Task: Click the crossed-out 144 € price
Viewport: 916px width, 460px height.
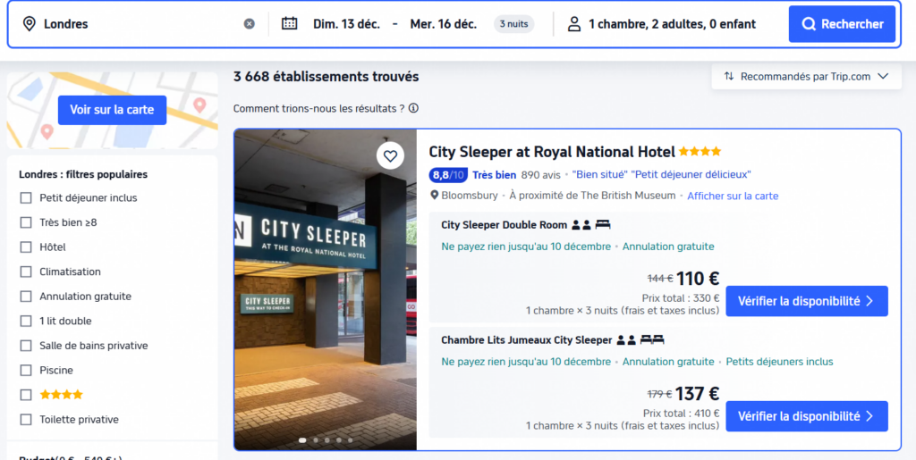Action: [x=660, y=280]
